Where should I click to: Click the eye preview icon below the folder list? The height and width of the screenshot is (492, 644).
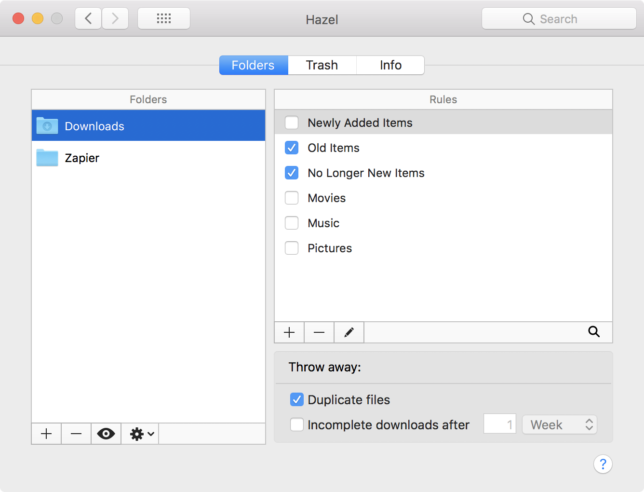click(106, 434)
